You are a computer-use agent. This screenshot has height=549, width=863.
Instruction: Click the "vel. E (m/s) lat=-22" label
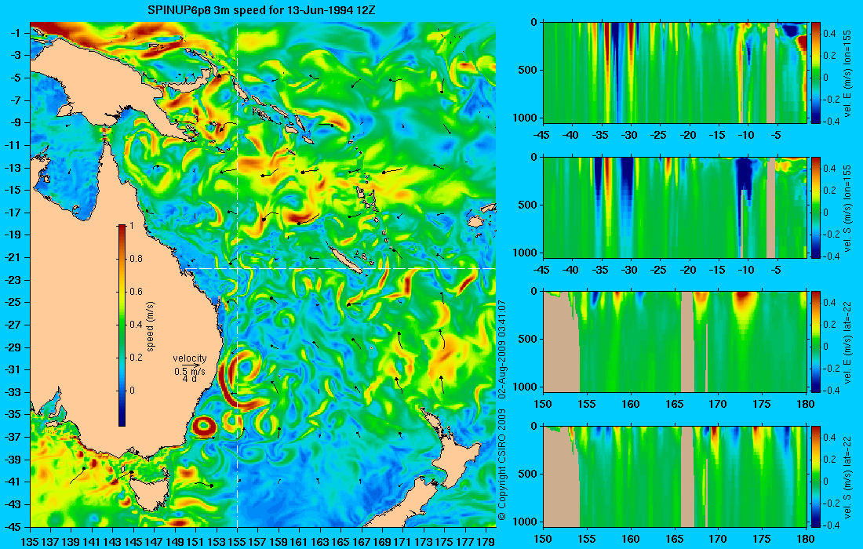pyautogui.click(x=848, y=342)
